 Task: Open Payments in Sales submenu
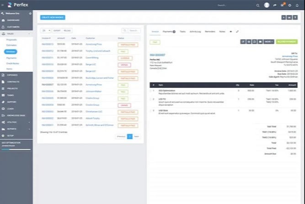[x=11, y=58]
